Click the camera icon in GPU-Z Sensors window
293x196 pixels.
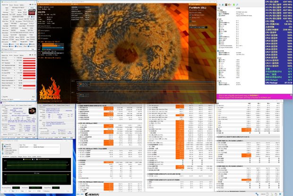click(x=30, y=55)
